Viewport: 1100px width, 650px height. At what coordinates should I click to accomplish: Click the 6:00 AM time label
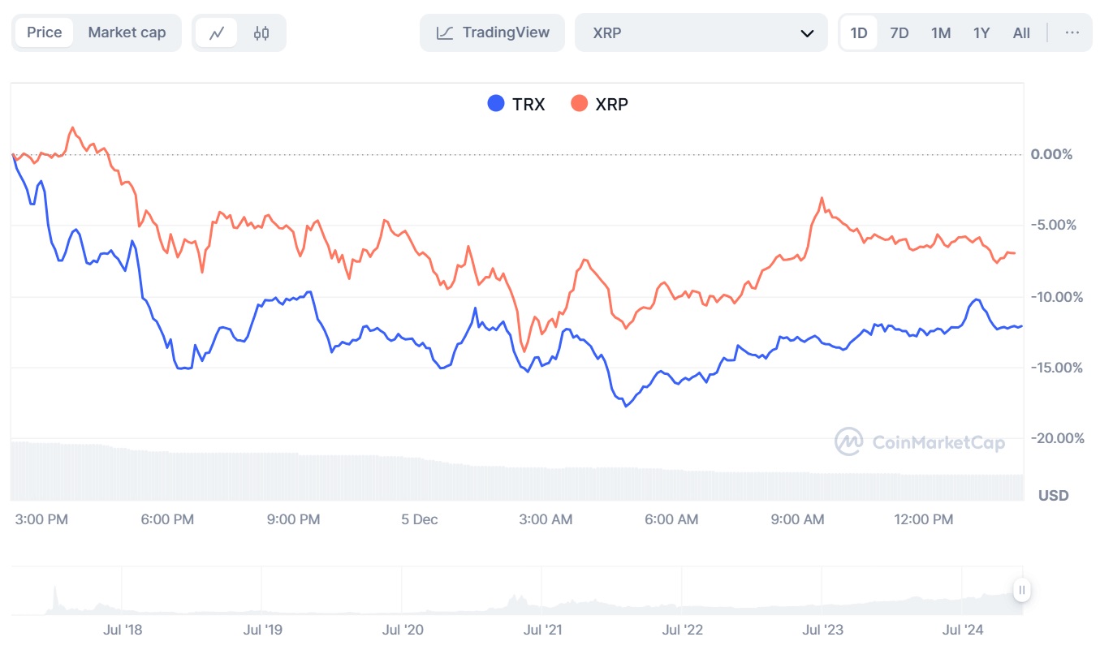point(671,519)
